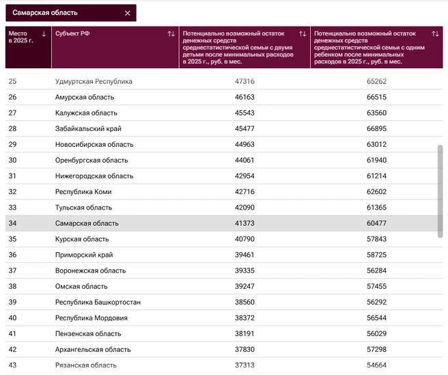Click the table's vertical scrollbar thumb
The width and height of the screenshot is (448, 375).
pyautogui.click(x=440, y=191)
